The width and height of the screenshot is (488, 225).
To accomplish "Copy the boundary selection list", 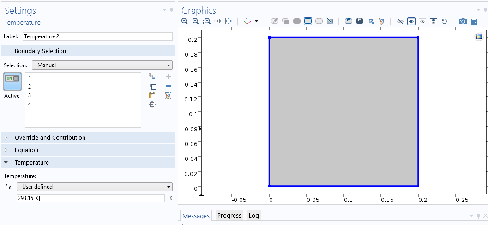I will [152, 86].
